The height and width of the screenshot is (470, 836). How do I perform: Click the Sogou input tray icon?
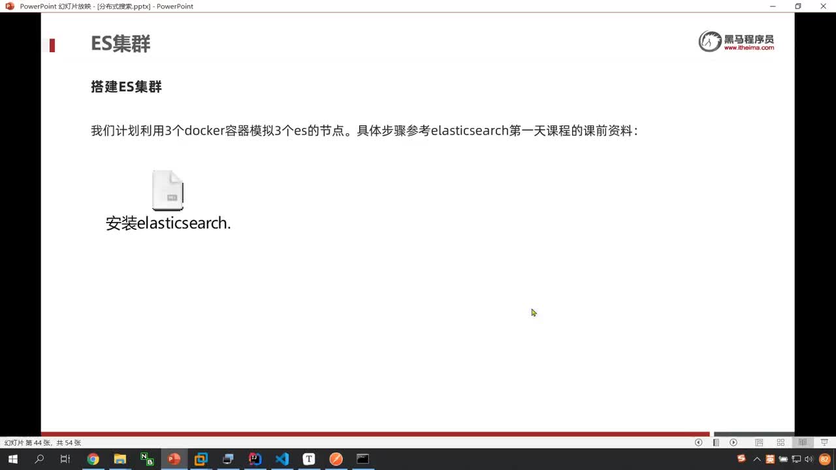pyautogui.click(x=741, y=458)
